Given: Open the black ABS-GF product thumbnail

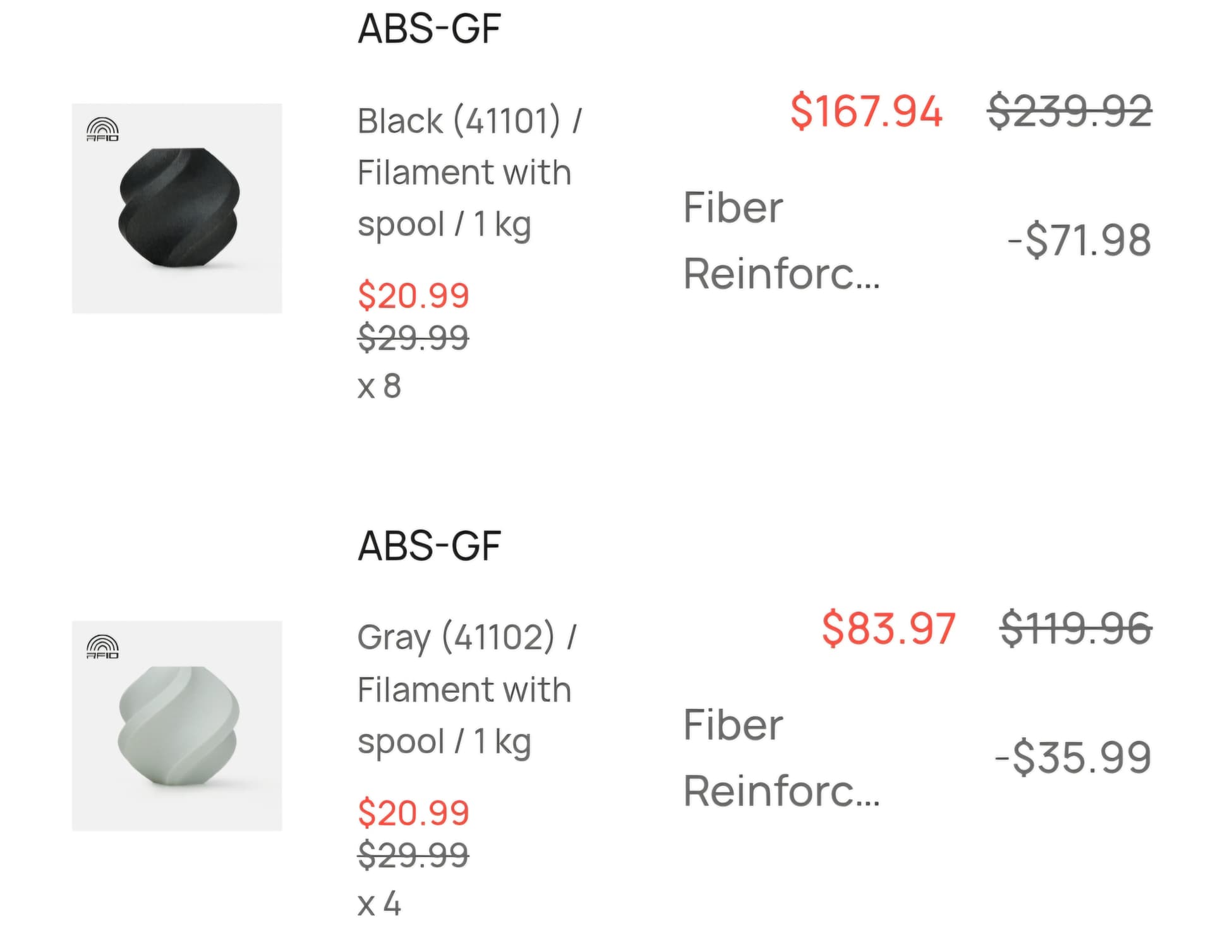Looking at the screenshot, I should click(178, 209).
